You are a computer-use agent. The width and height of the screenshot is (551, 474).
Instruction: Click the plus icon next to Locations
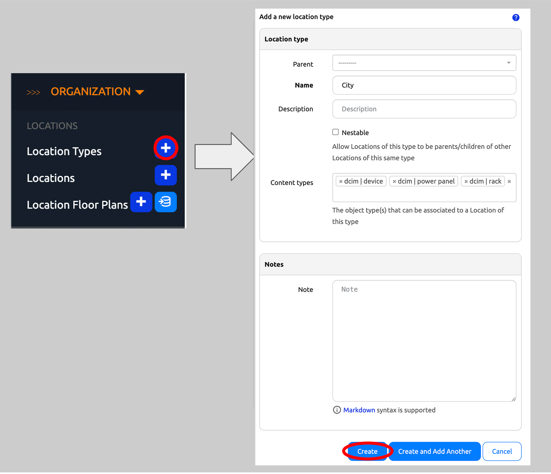click(166, 175)
